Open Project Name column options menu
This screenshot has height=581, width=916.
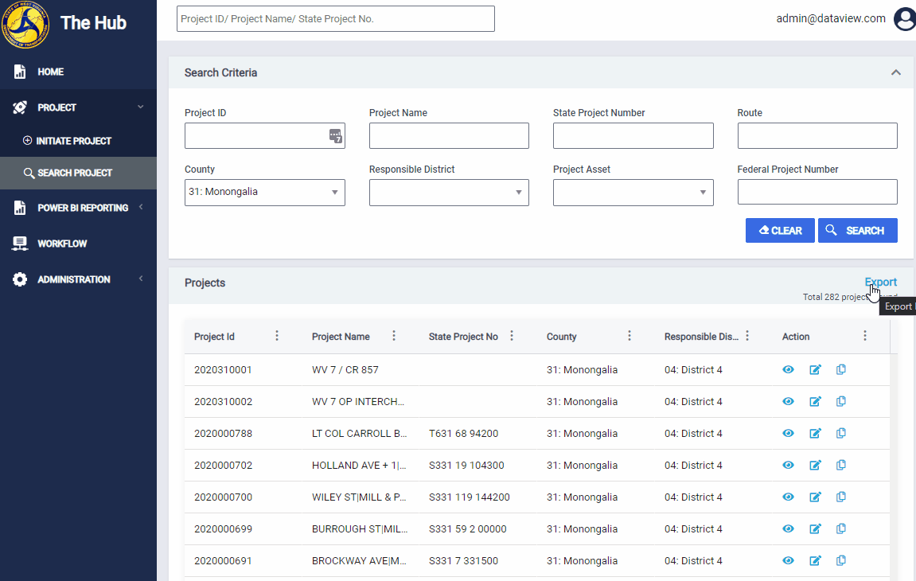[394, 336]
